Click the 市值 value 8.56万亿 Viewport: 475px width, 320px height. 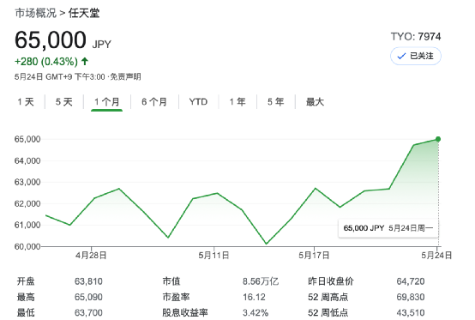coord(261,281)
